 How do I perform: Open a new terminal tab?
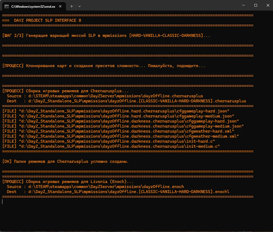(x=72, y=6)
